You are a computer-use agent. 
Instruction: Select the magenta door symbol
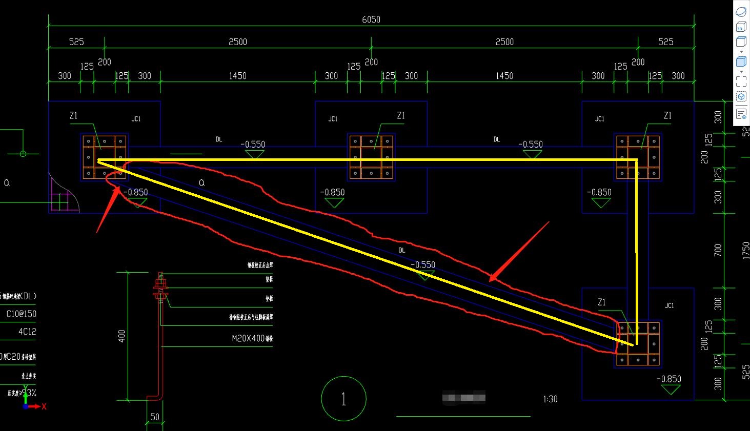click(64, 193)
